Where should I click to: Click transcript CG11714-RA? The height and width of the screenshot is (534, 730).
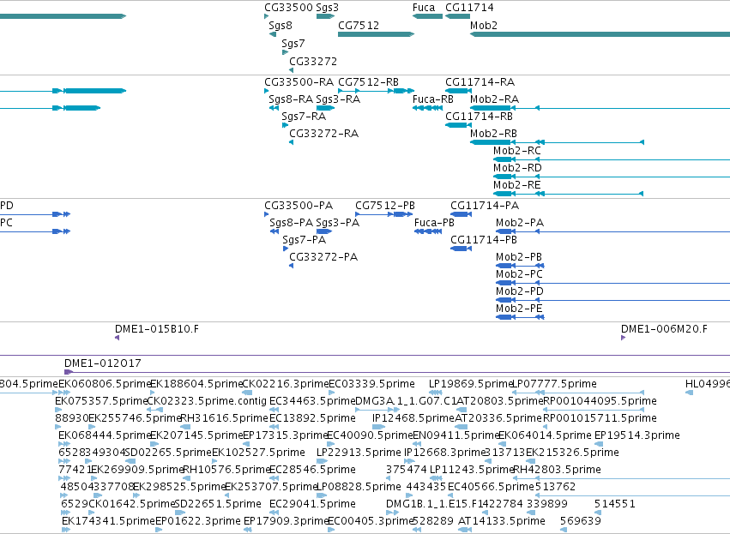(x=480, y=82)
